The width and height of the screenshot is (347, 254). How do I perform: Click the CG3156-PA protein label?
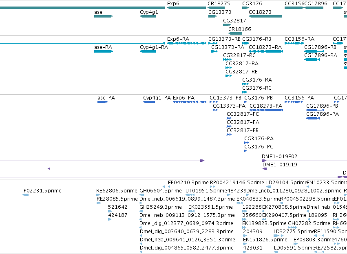coord(299,98)
